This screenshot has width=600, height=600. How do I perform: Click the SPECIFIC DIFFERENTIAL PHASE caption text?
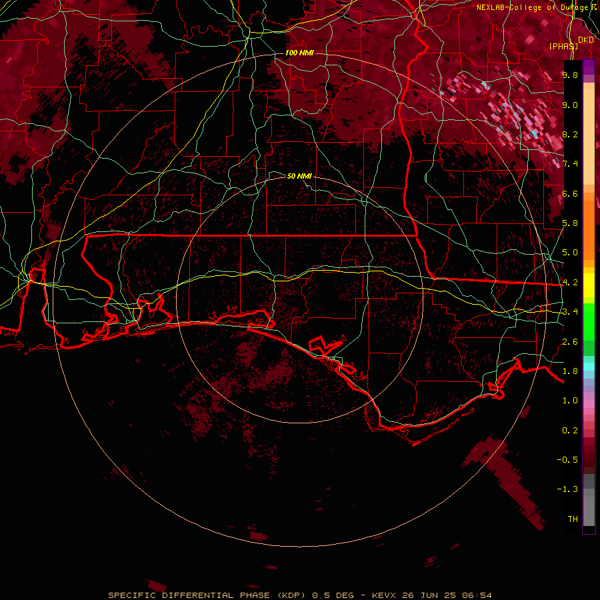(189, 595)
